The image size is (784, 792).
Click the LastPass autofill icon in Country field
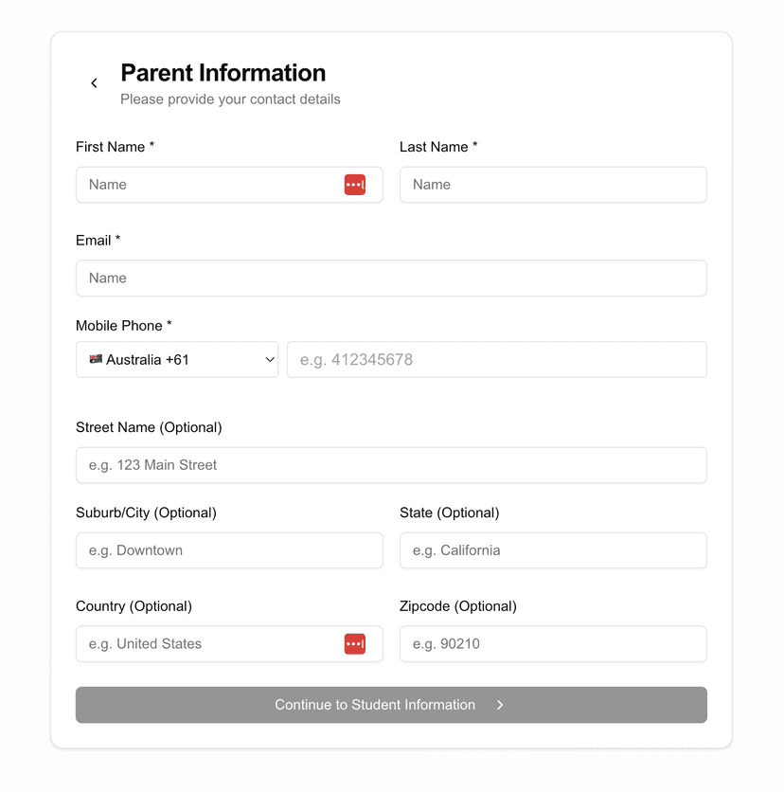355,643
